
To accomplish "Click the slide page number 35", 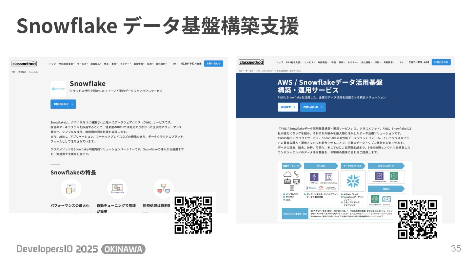I will pos(456,248).
